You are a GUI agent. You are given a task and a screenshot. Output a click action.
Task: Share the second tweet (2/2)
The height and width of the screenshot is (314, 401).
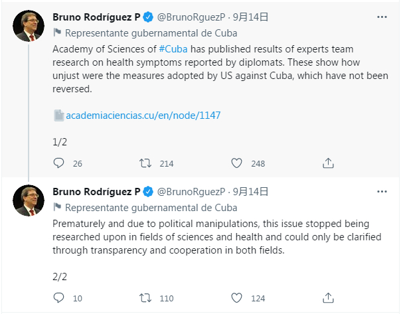[328, 298]
